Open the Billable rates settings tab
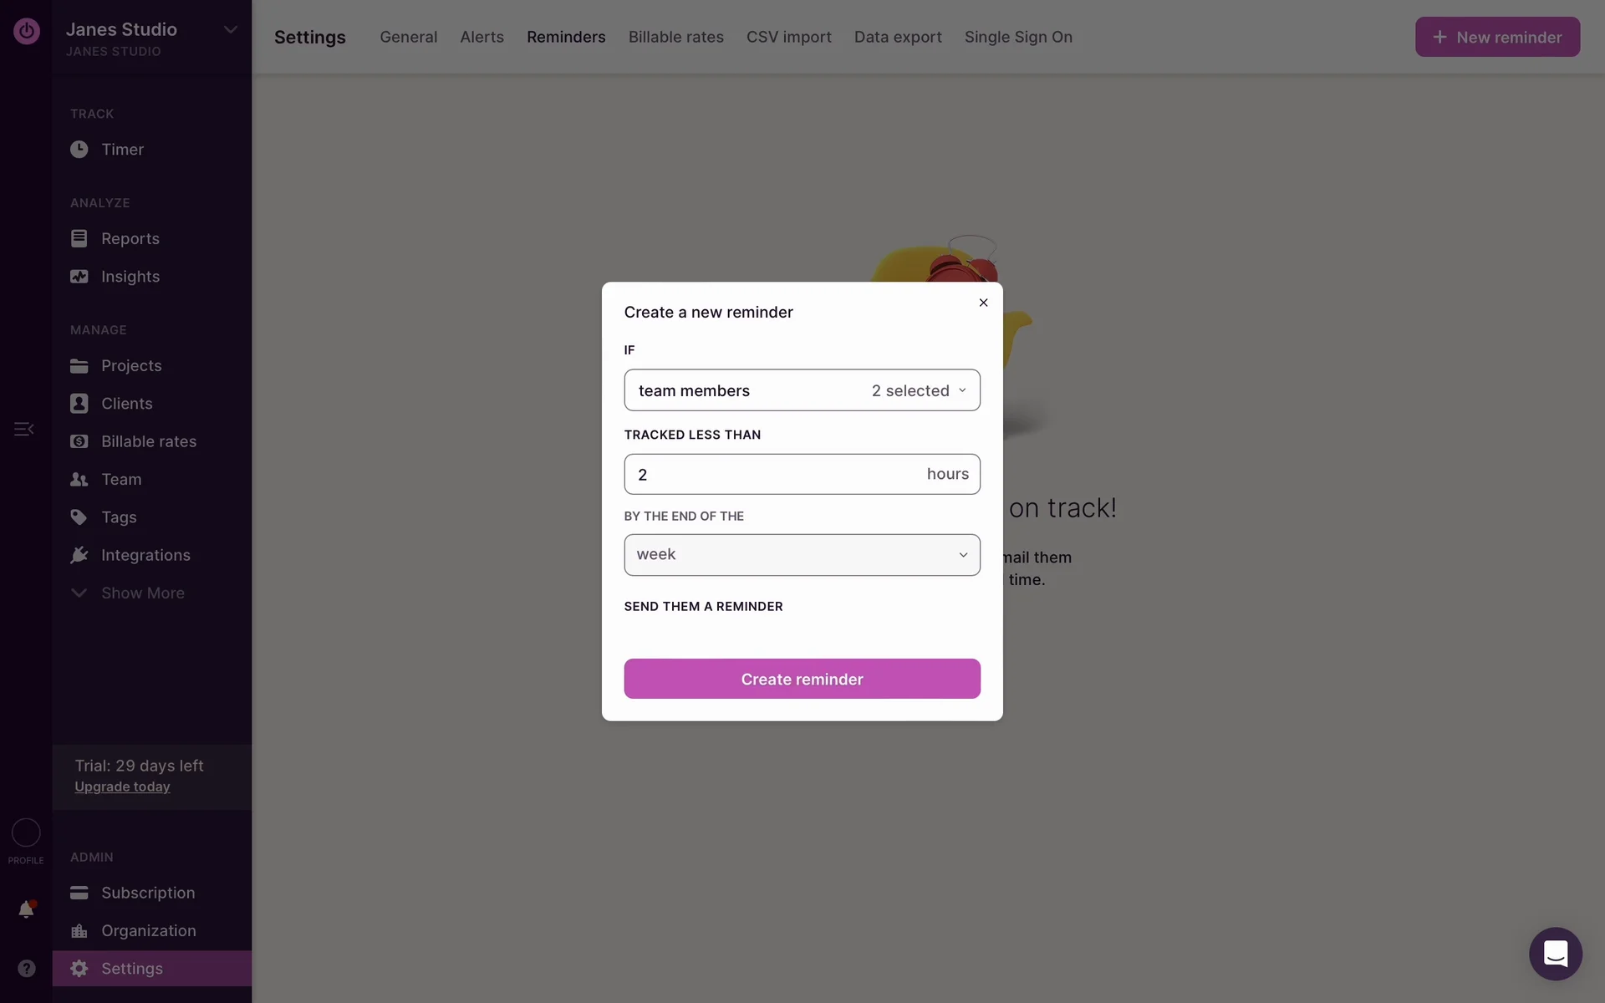Viewport: 1605px width, 1003px height. tap(675, 38)
